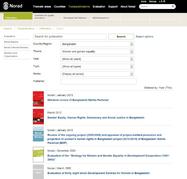Select the smallest font size A
The height and width of the screenshot is (179, 187).
(160, 2)
